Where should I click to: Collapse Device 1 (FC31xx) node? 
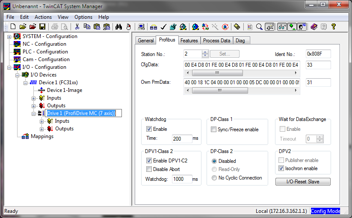[25, 83]
